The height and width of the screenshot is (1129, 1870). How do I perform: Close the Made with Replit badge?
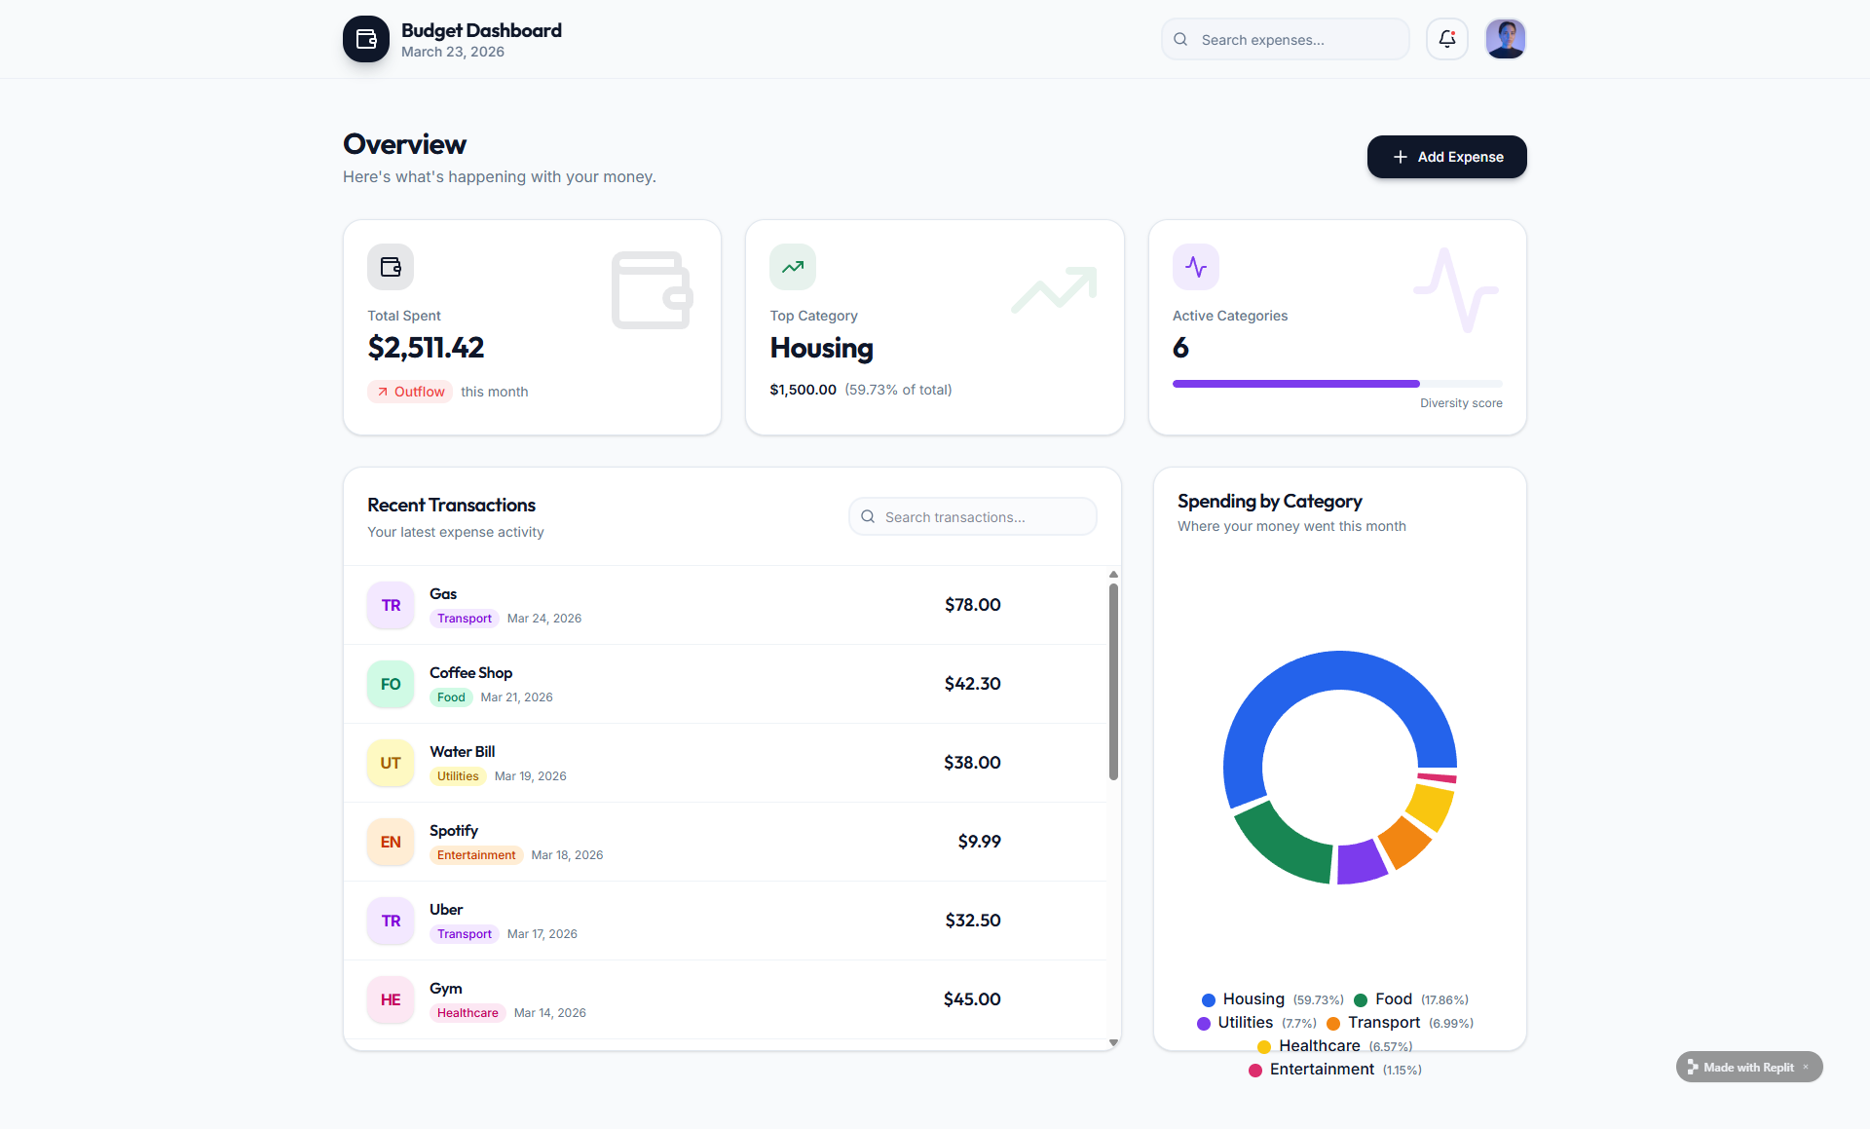pyautogui.click(x=1806, y=1067)
